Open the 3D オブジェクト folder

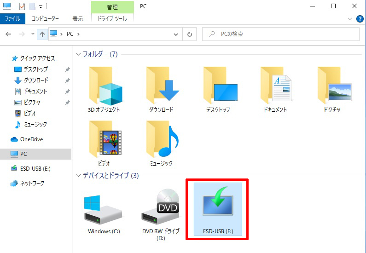104,90
